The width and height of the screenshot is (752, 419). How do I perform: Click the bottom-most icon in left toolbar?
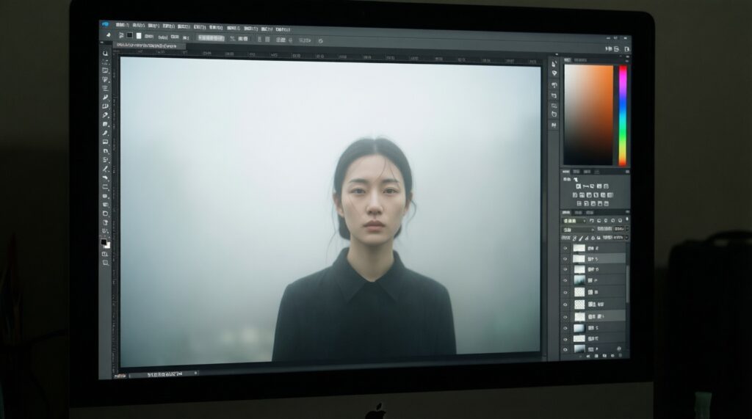(x=105, y=262)
